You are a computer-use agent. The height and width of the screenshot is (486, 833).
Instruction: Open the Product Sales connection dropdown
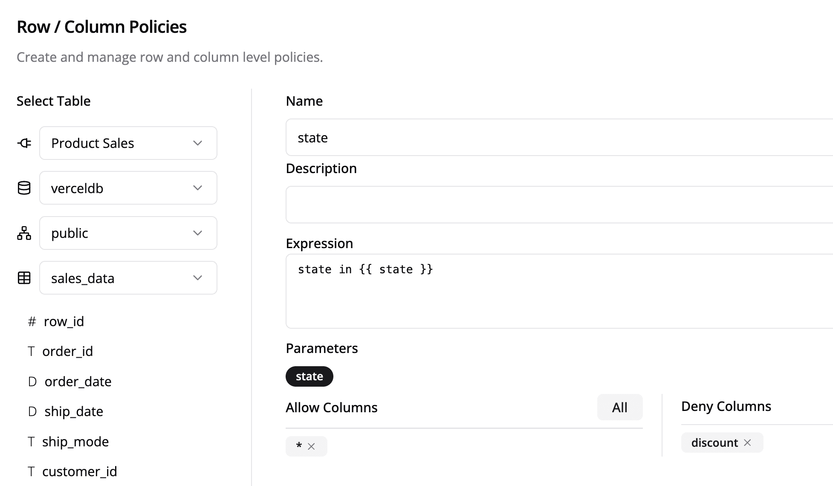tap(128, 143)
